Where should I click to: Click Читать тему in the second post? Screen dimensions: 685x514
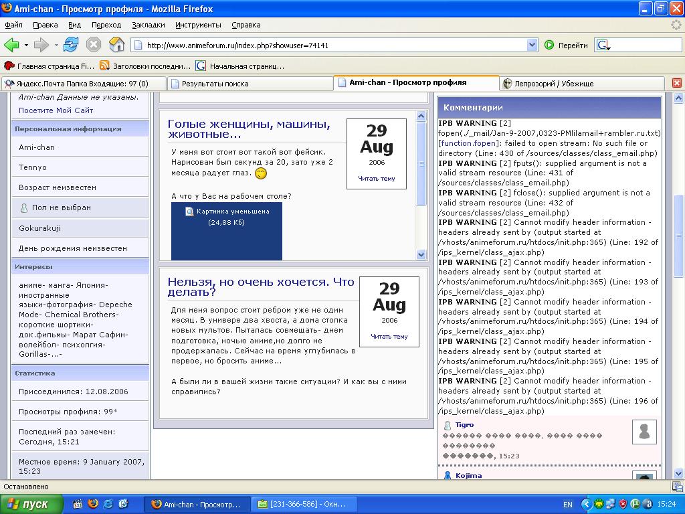[x=389, y=337]
